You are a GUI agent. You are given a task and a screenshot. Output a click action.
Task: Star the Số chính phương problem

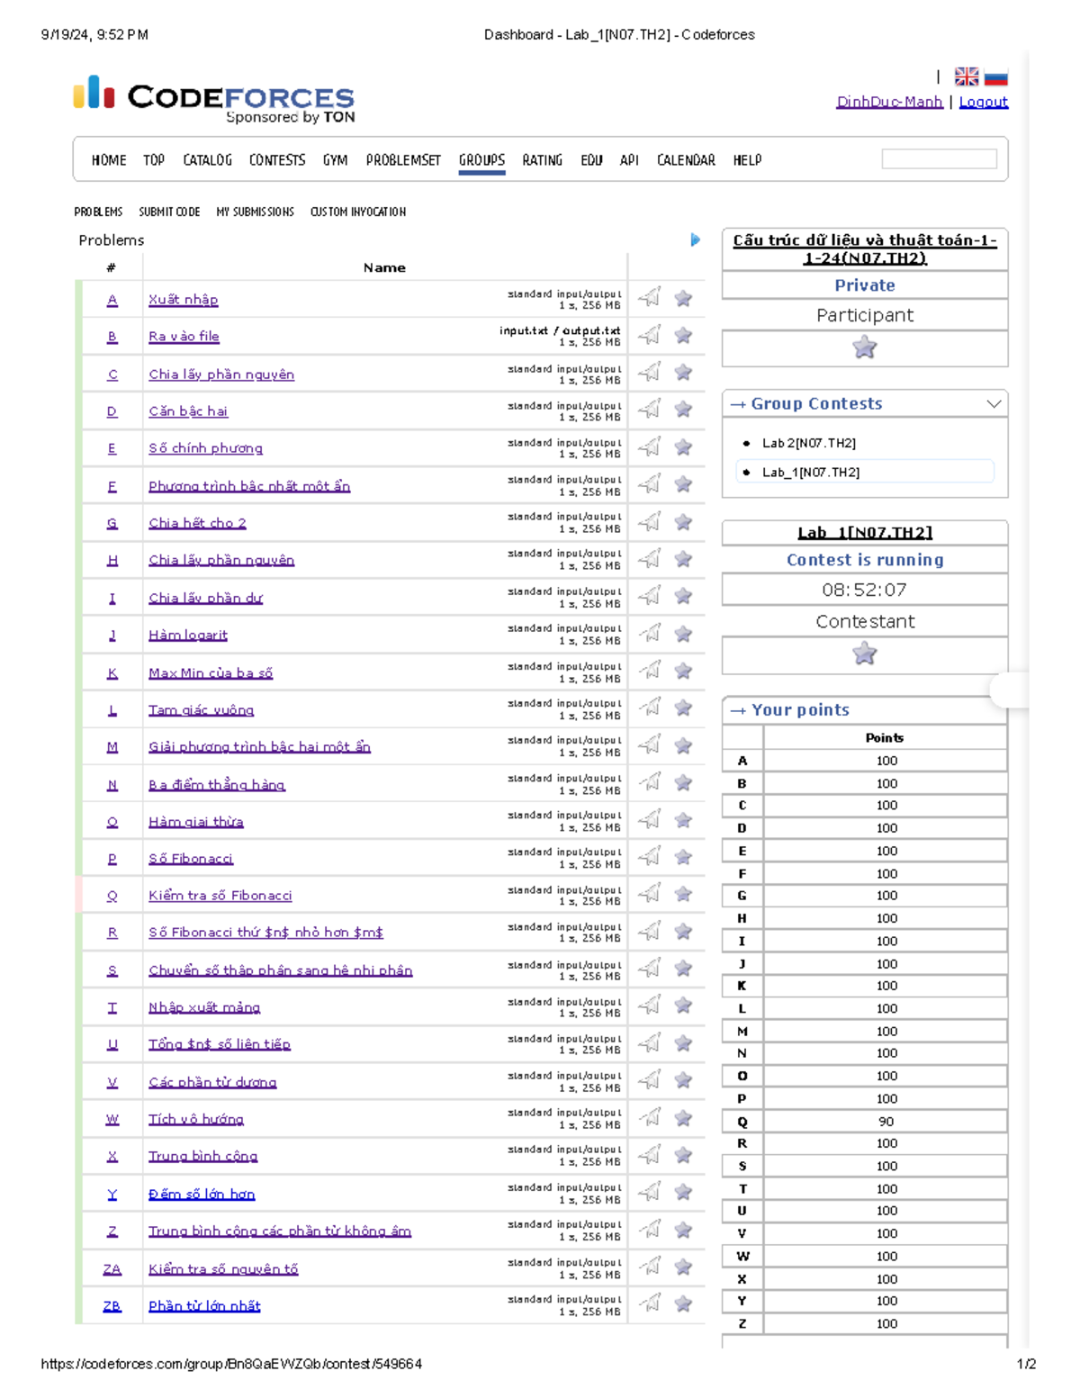pyautogui.click(x=683, y=447)
